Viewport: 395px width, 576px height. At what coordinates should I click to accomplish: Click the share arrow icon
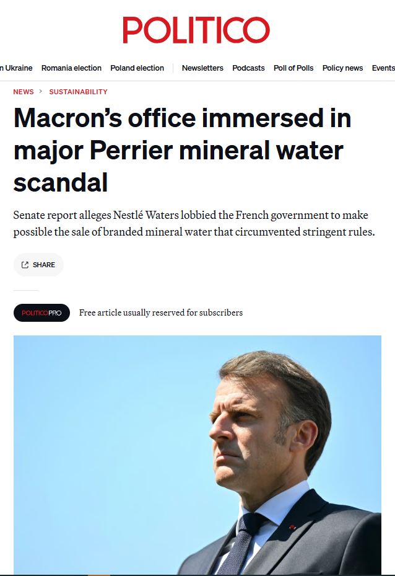click(25, 265)
